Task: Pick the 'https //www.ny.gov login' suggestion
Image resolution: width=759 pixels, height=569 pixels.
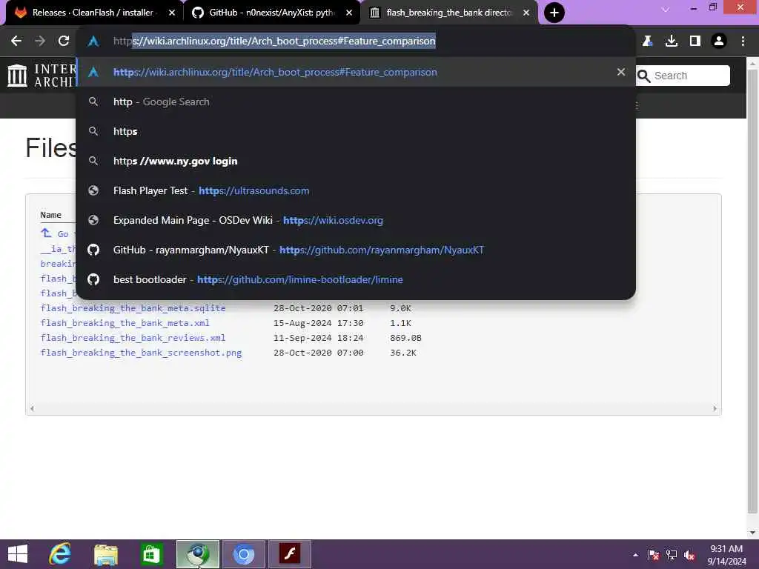Action: [x=356, y=161]
